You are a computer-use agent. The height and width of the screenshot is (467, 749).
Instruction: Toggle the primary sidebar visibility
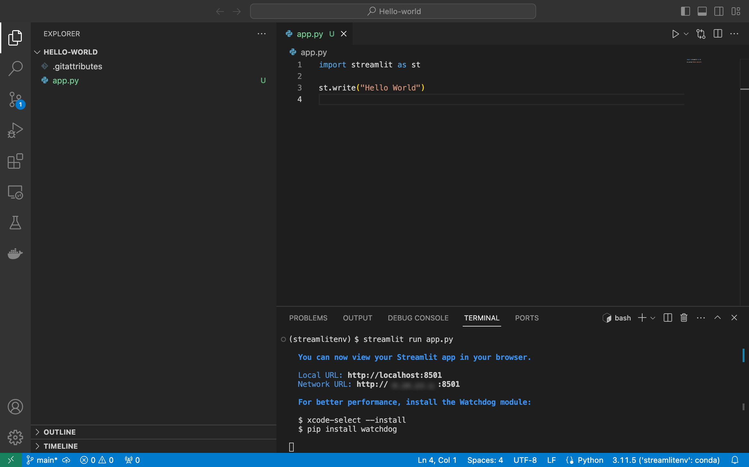[686, 11]
